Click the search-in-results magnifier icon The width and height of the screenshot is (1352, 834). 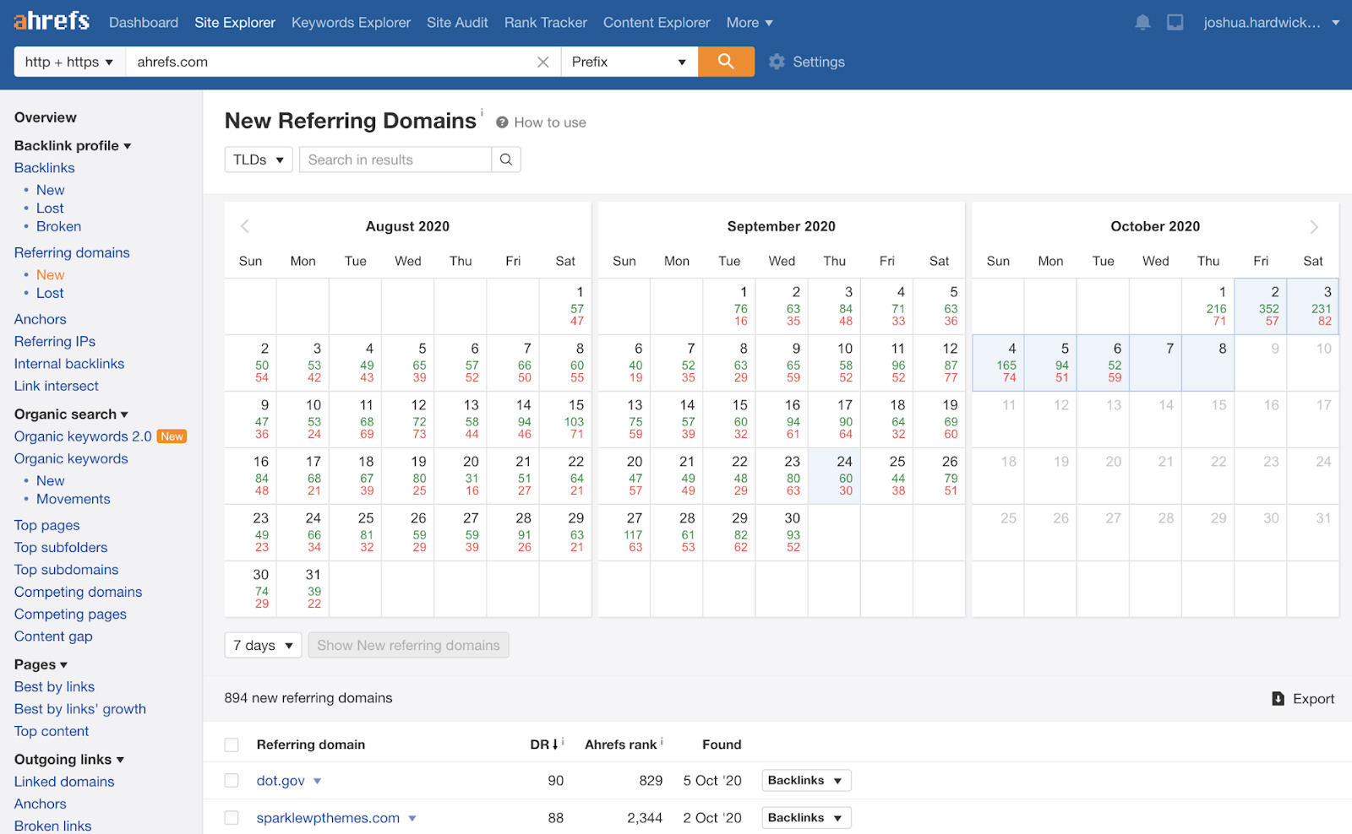pos(505,160)
